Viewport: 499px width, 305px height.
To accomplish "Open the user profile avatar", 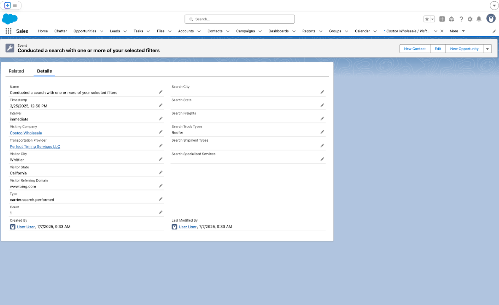I will coord(491,19).
